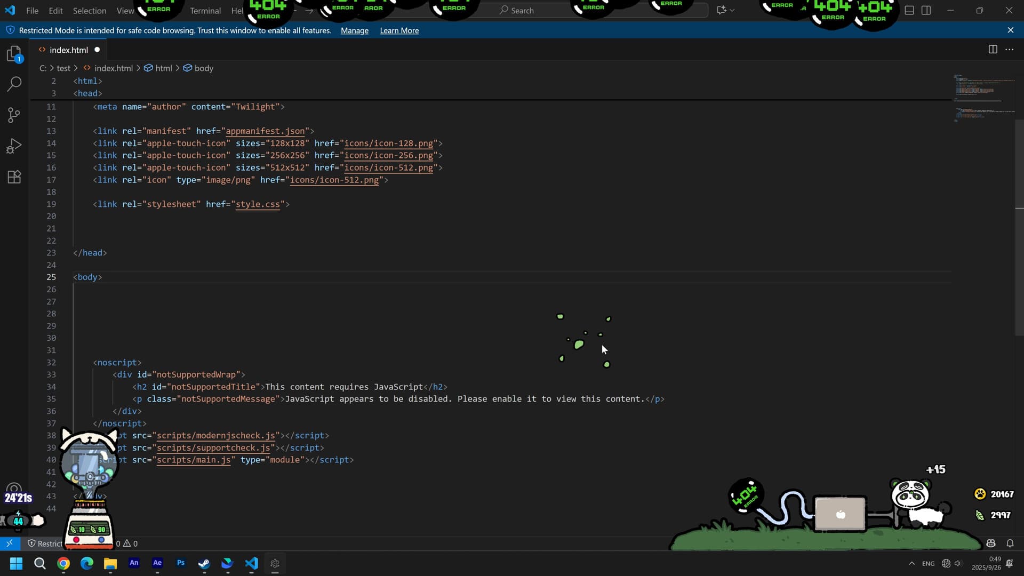The image size is (1024, 576).
Task: Open the Windows Start menu
Action: click(x=15, y=563)
